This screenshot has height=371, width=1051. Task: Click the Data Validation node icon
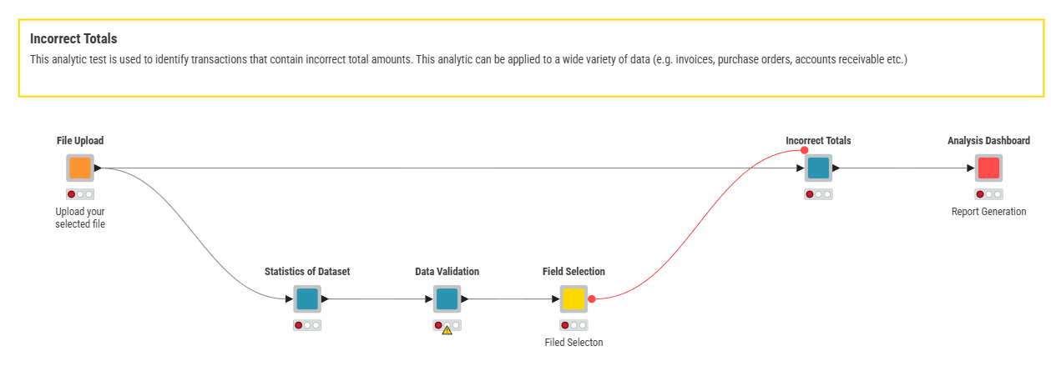coord(447,298)
